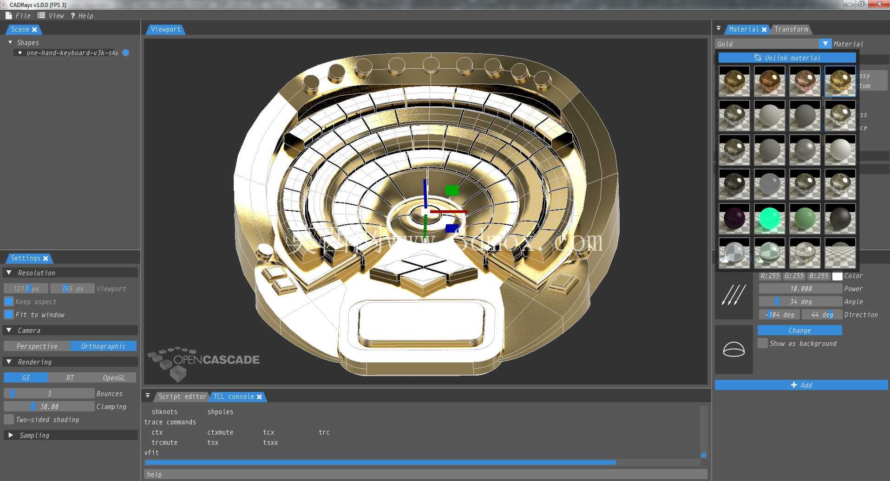Click the blue Material dropdown arrow

[825, 44]
